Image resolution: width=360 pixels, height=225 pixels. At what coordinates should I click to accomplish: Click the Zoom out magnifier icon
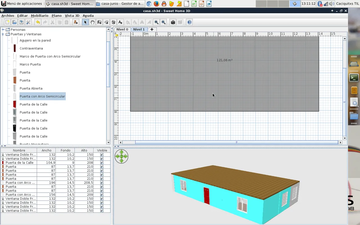163,22
